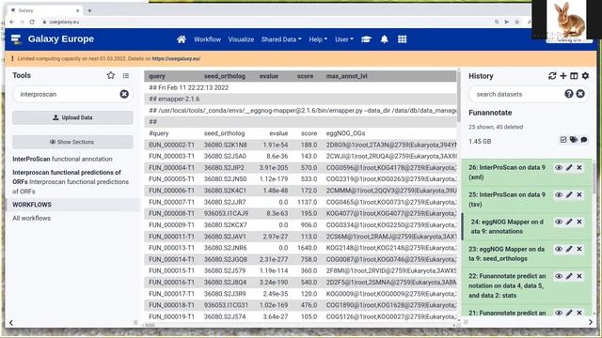Collapse tool panel with left arrow
Image resolution: width=602 pixels, height=338 pixels.
[11, 322]
